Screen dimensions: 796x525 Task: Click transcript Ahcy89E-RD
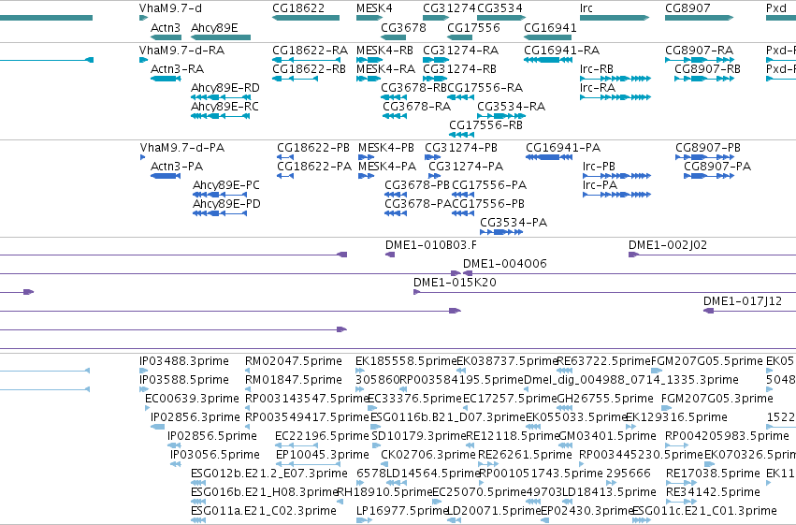click(x=221, y=97)
